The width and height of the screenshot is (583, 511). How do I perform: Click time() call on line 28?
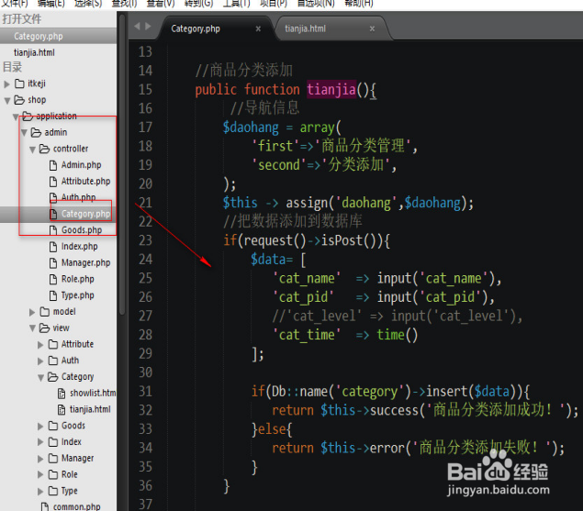pos(398,335)
